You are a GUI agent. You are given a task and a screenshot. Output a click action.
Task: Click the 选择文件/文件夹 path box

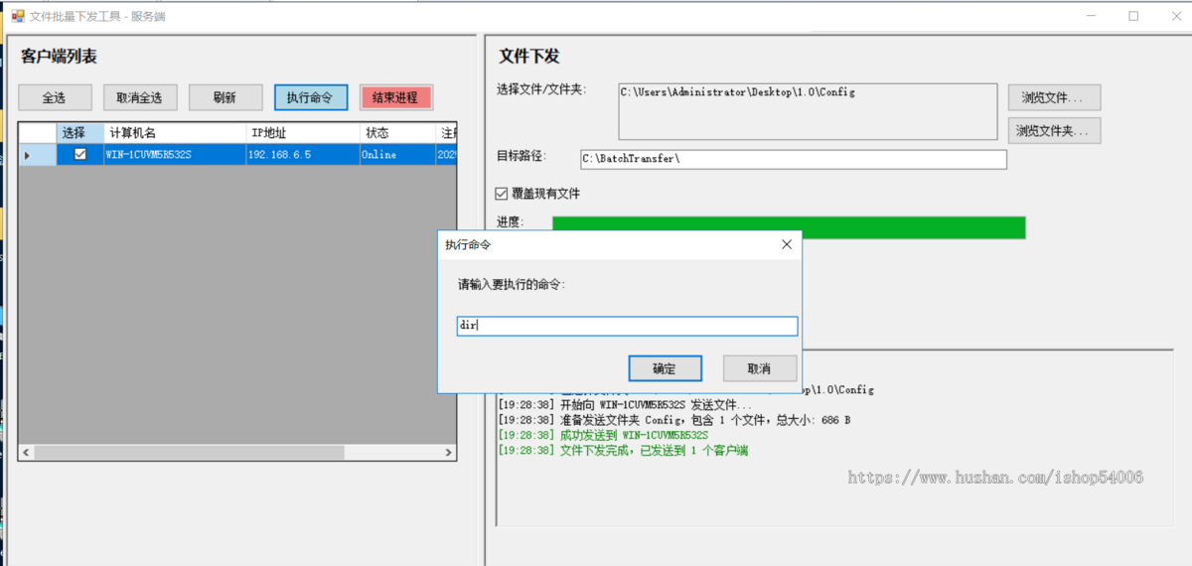808,111
